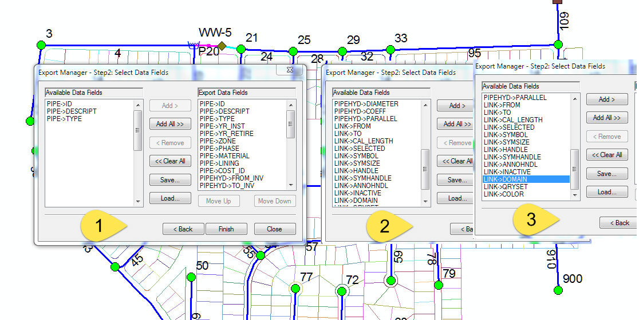Select PIPEHYD->PARALLEL in dialog 2

click(x=365, y=119)
